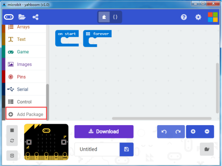
Task: Open the settings gear menu
Action: [198, 17]
